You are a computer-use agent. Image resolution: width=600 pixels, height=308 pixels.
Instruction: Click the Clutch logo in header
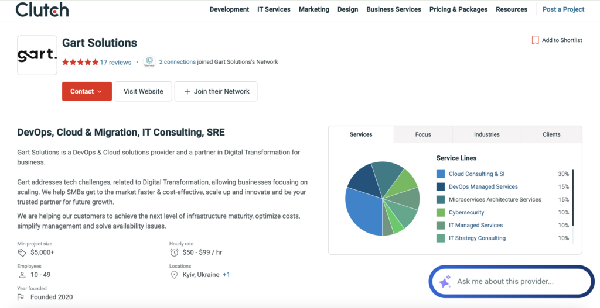click(x=42, y=10)
